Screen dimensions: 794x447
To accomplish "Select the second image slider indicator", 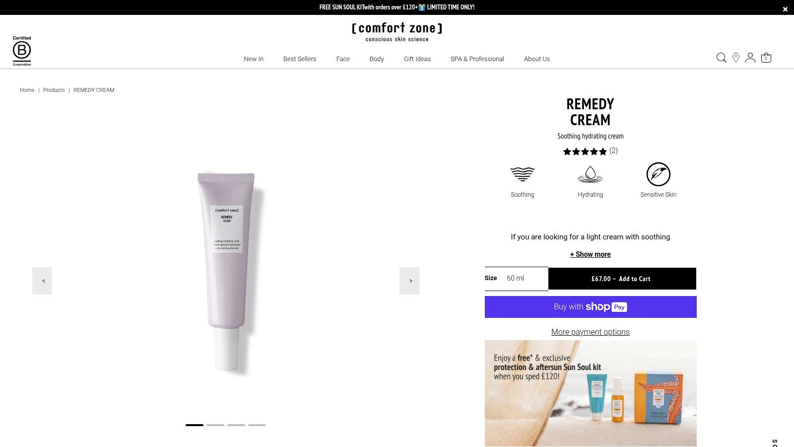I will point(215,425).
